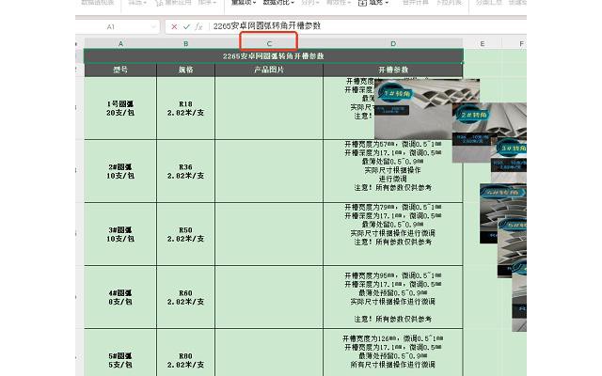602x376 pixels.
Task: Select the 1号圆弧 20支/包 cell
Action: click(x=120, y=108)
